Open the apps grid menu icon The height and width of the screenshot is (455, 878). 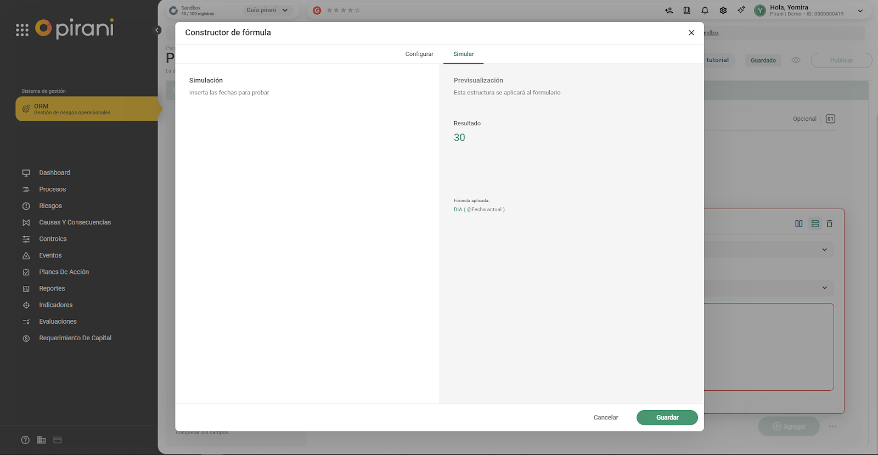pyautogui.click(x=22, y=30)
